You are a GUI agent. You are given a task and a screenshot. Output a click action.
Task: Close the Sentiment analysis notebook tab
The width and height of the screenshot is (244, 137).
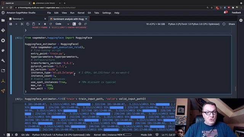[86, 19]
